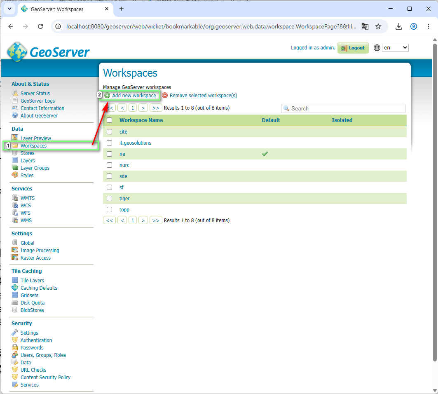Open the browser downloads icon
Screen dimensions: 438x394
coord(398,26)
